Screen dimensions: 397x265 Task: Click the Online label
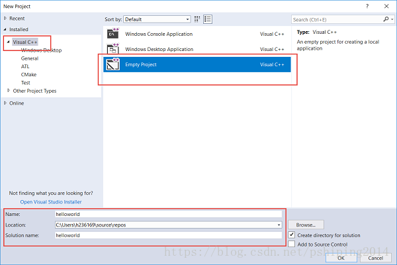[x=17, y=103]
